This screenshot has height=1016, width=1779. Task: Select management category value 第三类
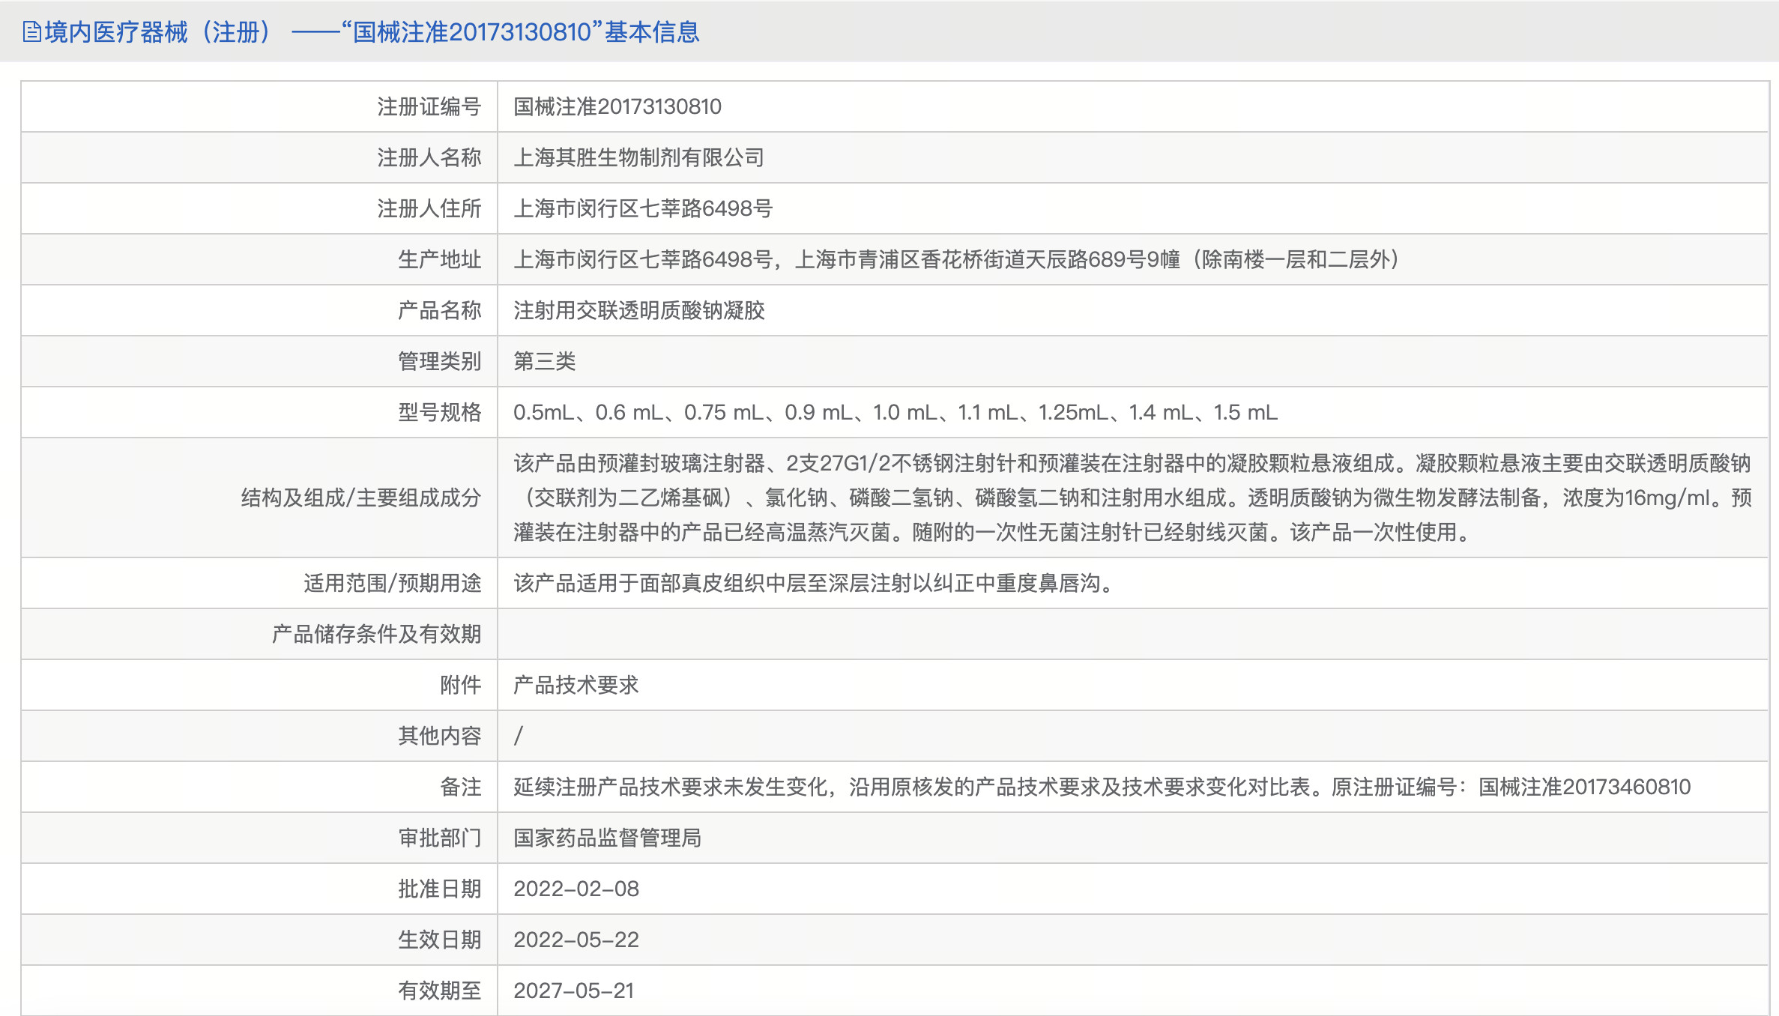pyautogui.click(x=544, y=362)
